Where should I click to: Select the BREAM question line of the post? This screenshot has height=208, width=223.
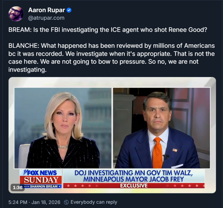point(108,30)
